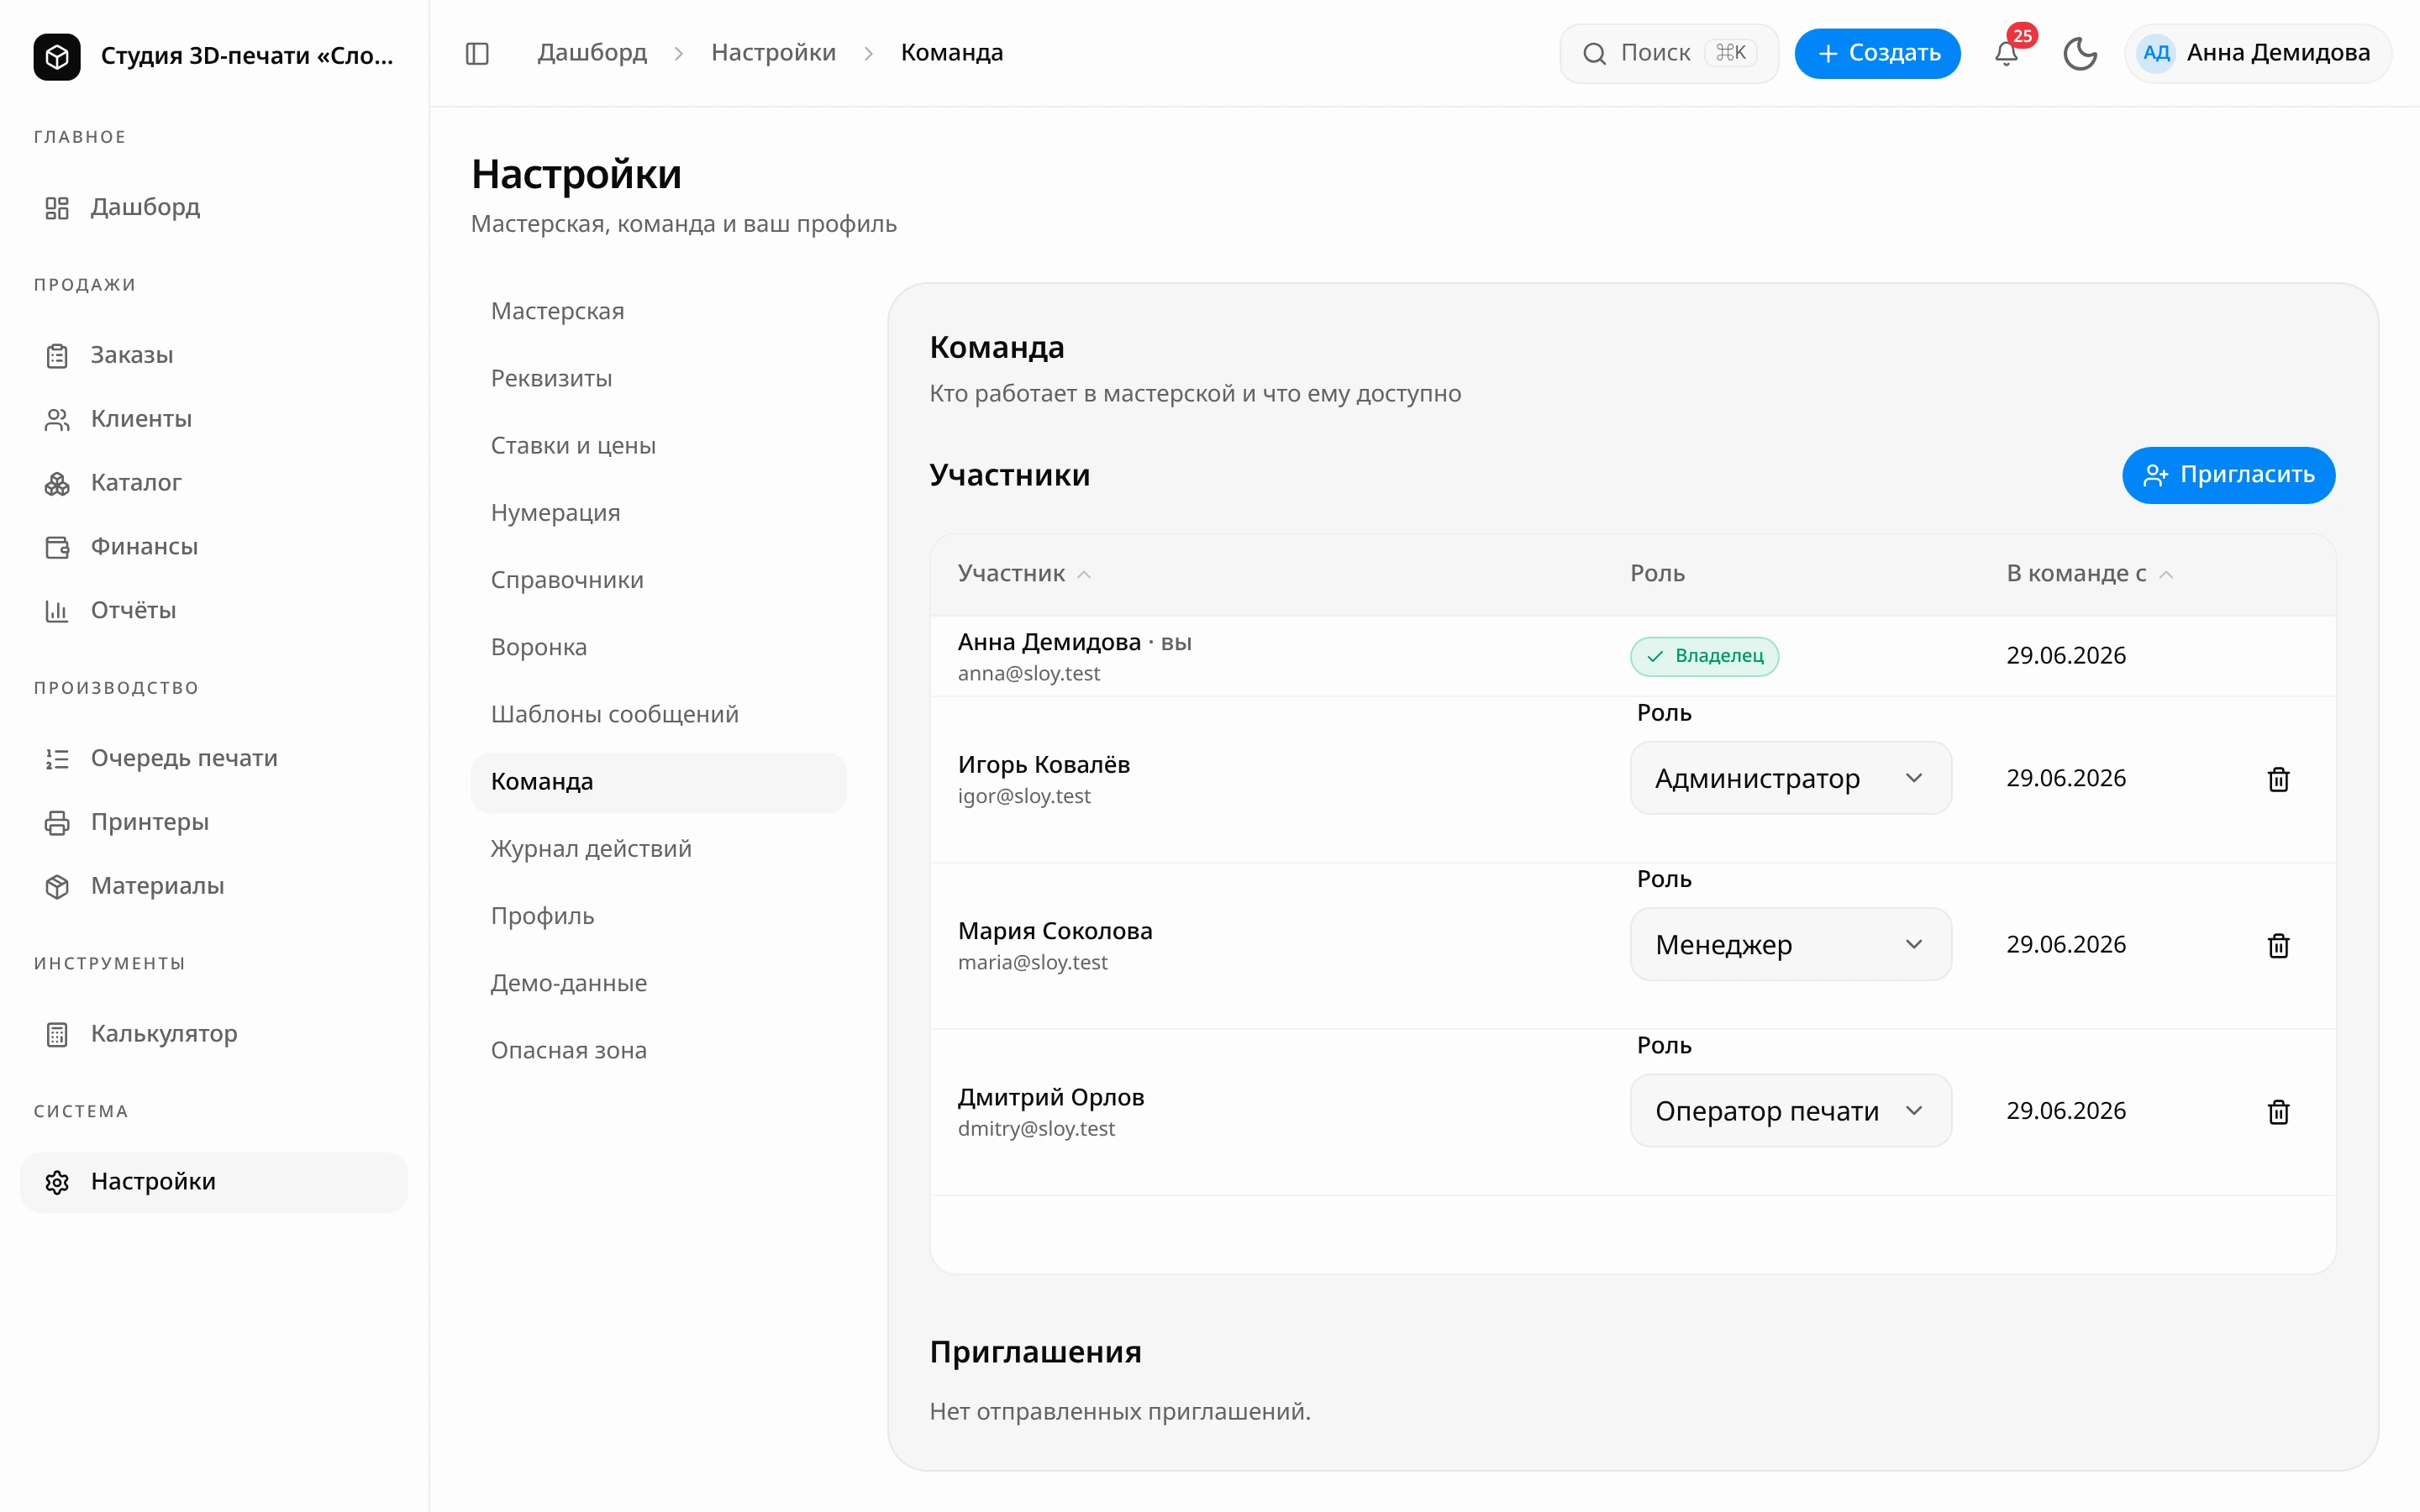The width and height of the screenshot is (2420, 1512).
Task: Open the notifications bell
Action: 2006,53
